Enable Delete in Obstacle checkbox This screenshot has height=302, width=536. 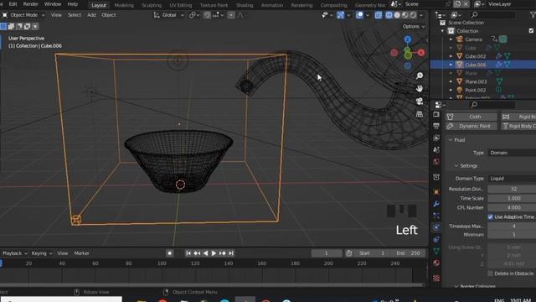pos(491,273)
